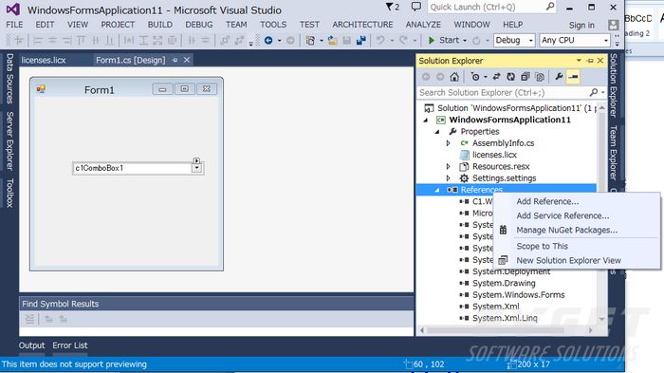664x373 pixels.
Task: Click the Save All toolbar icon
Action: [x=361, y=40]
